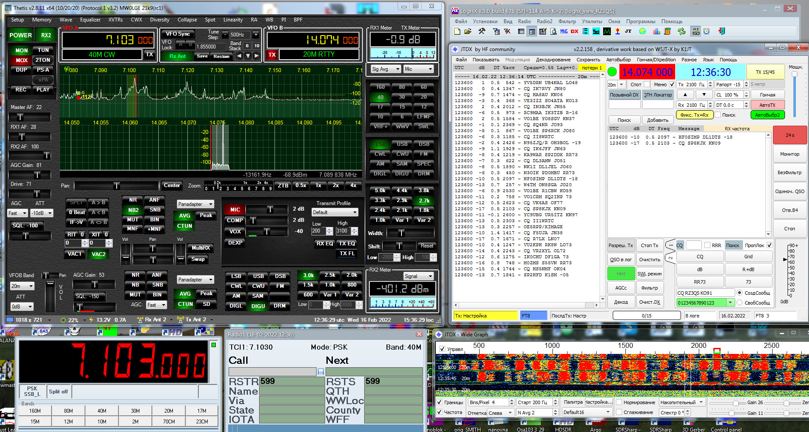Select message tab 2 in JTDX
The image size is (809, 432).
(x=670, y=257)
